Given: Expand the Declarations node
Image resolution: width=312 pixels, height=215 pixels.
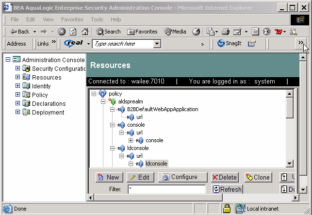Looking at the screenshot, I should tap(17, 103).
